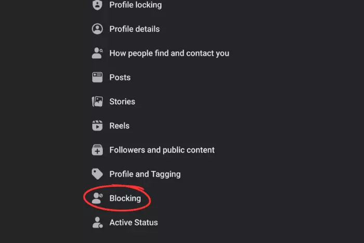Screen dimensions: 364x243
Task: Go to Stories settings
Action: [122, 101]
